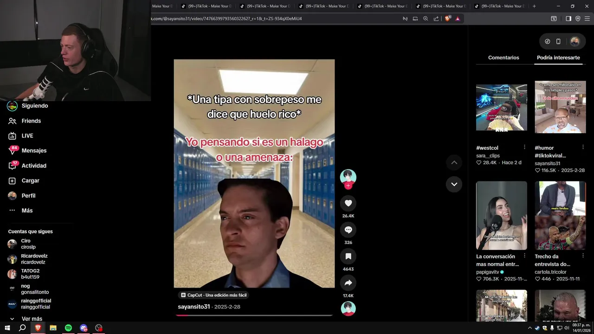This screenshot has width=594, height=334.
Task: Click the phone icon in top-right pill
Action: [x=558, y=41]
